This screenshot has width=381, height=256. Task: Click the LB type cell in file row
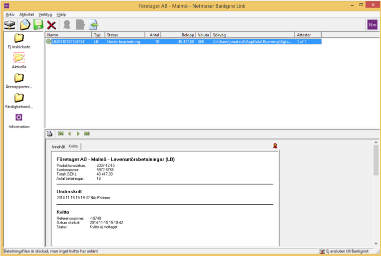96,41
